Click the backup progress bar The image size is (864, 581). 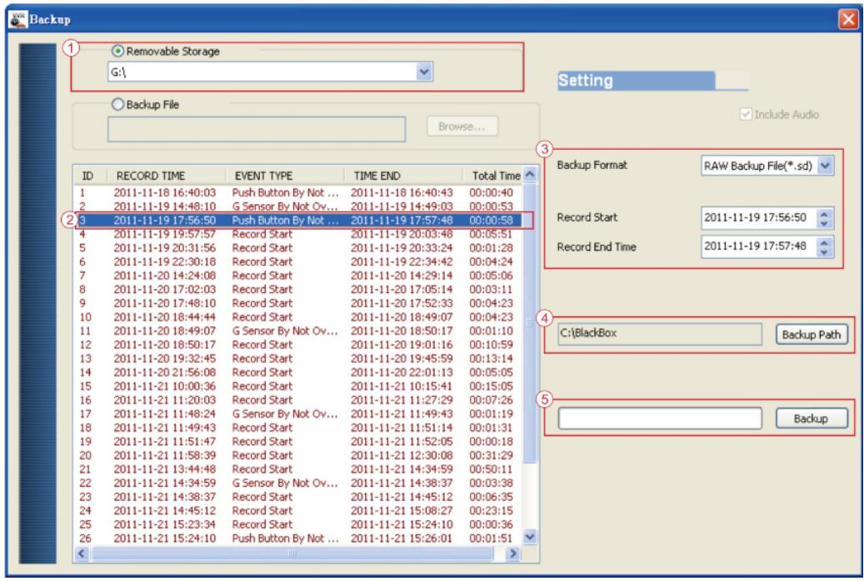pyautogui.click(x=660, y=419)
